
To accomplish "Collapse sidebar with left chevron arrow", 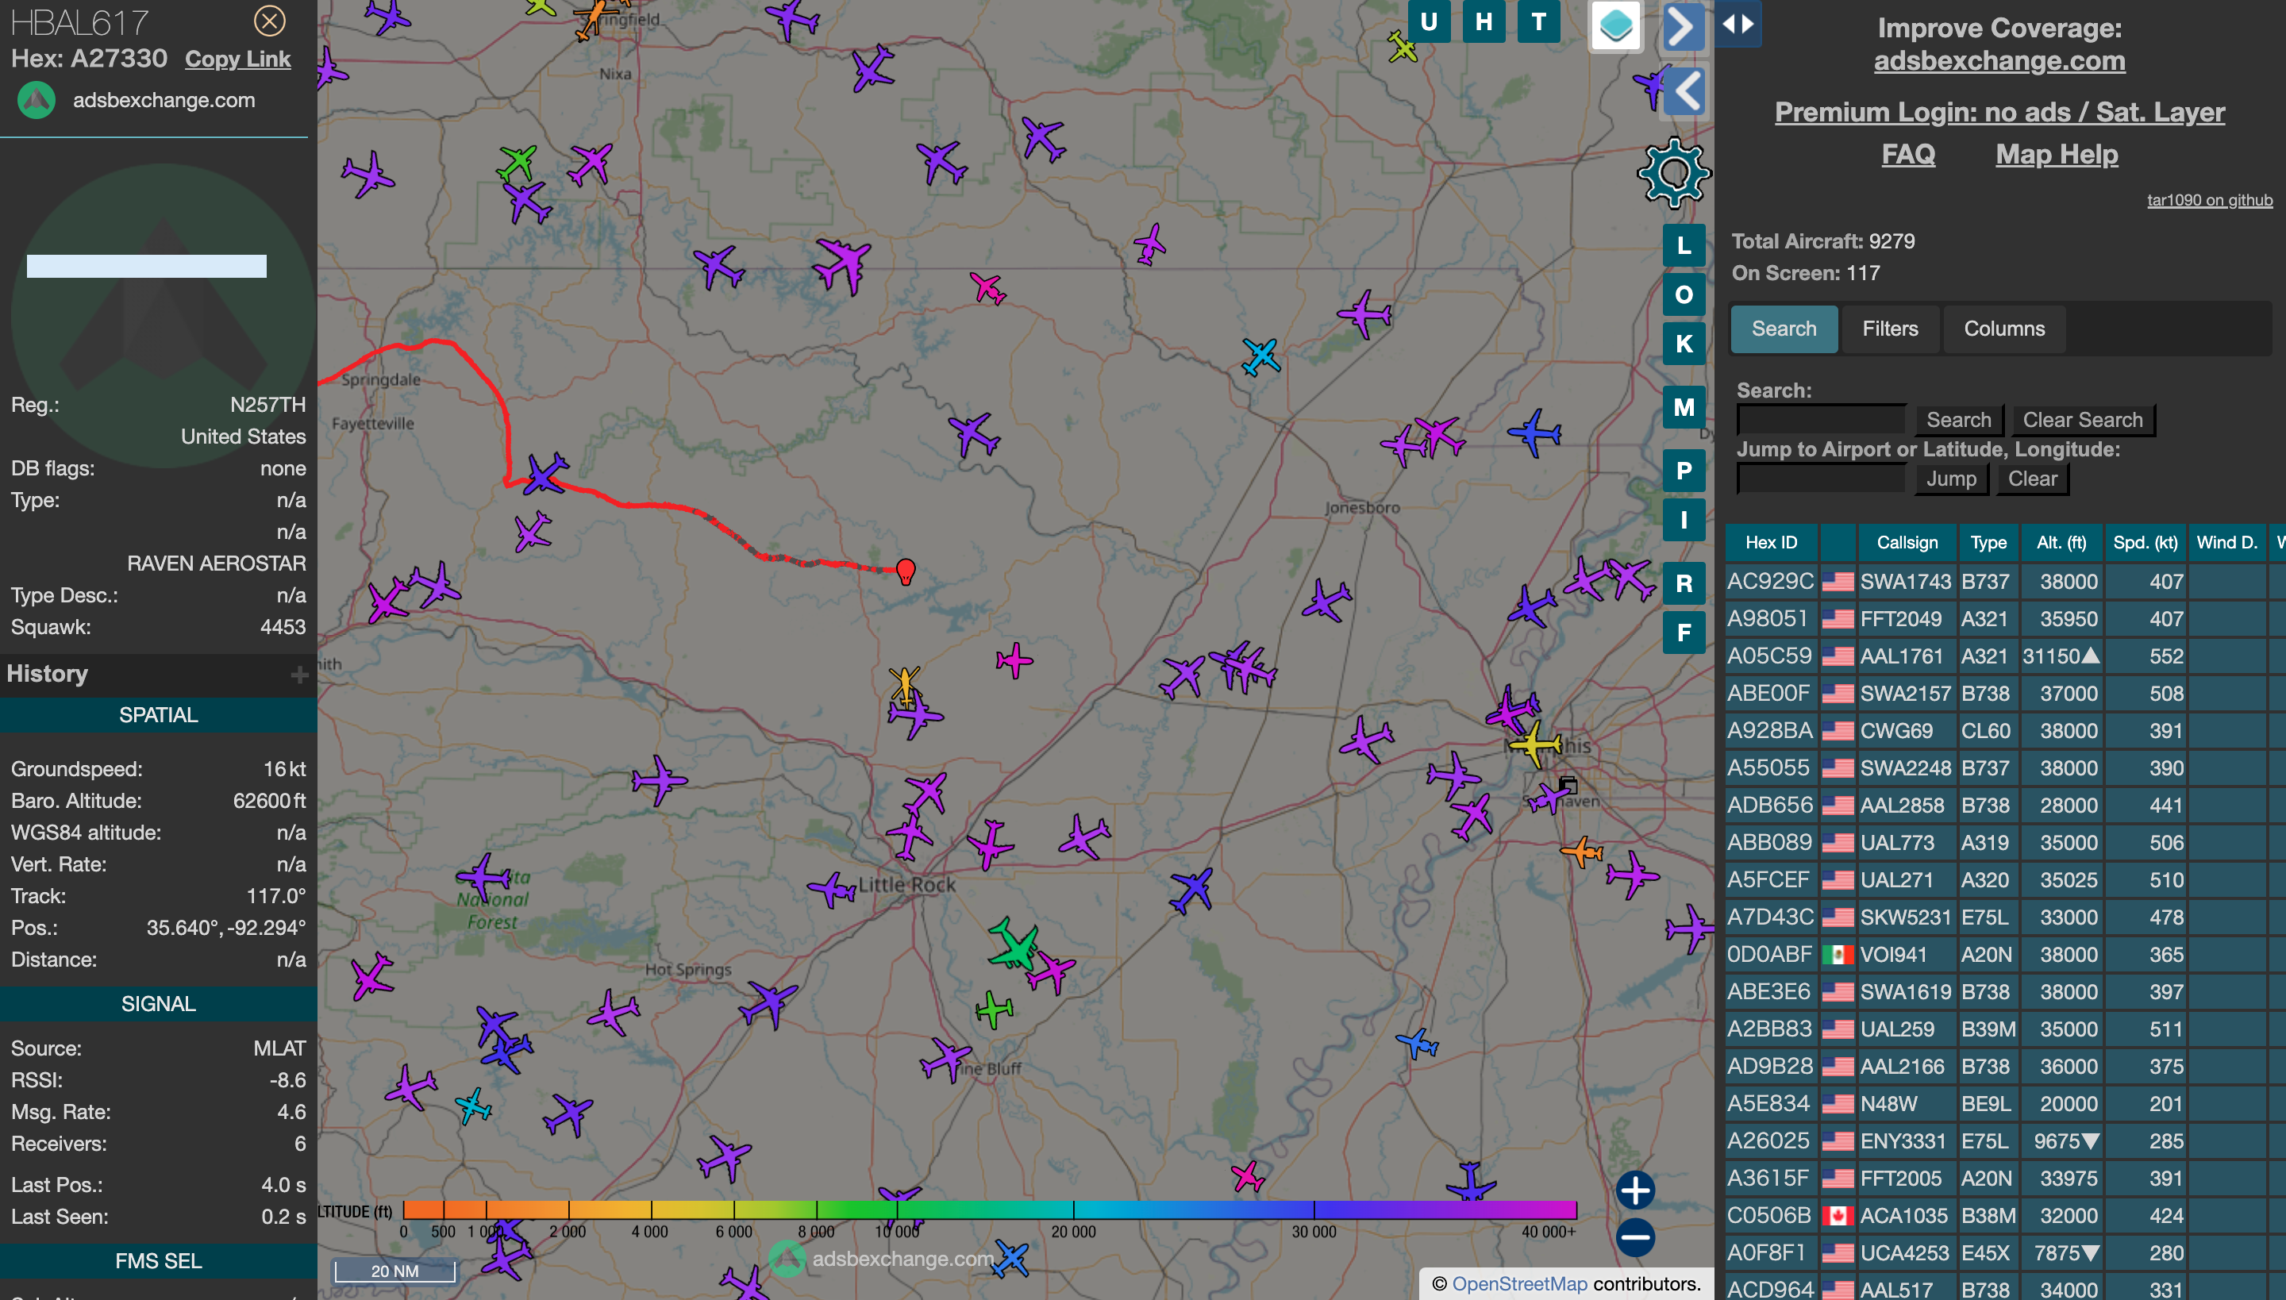I will click(x=1684, y=92).
